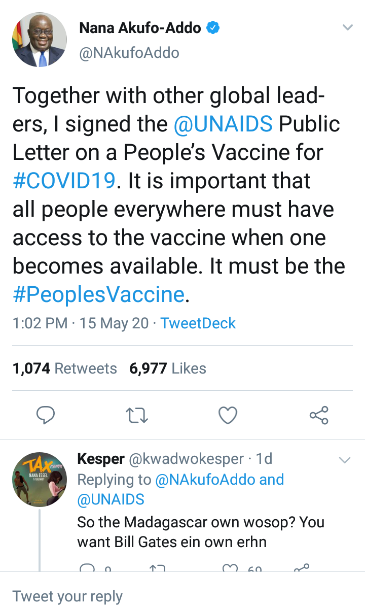This screenshot has width=365, height=607.
Task: Share Kesper's reply using share icon
Action: click(x=302, y=568)
